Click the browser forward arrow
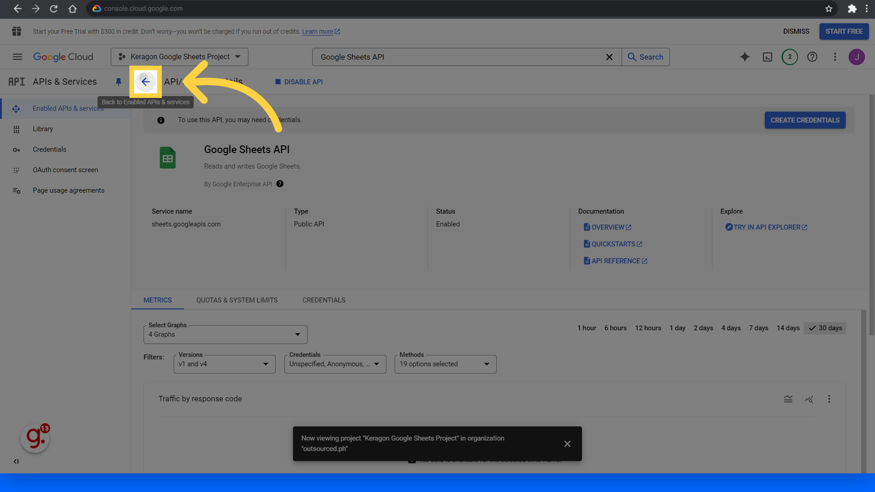 pos(36,9)
